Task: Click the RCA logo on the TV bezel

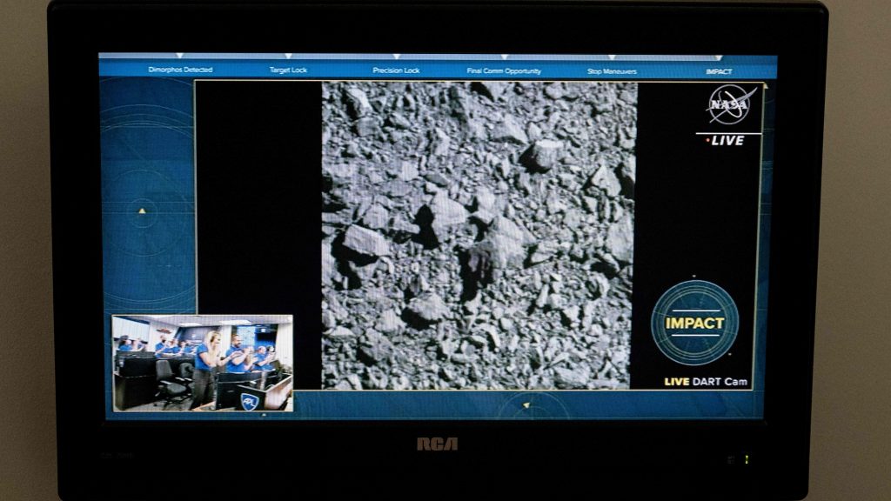Action: coord(436,444)
